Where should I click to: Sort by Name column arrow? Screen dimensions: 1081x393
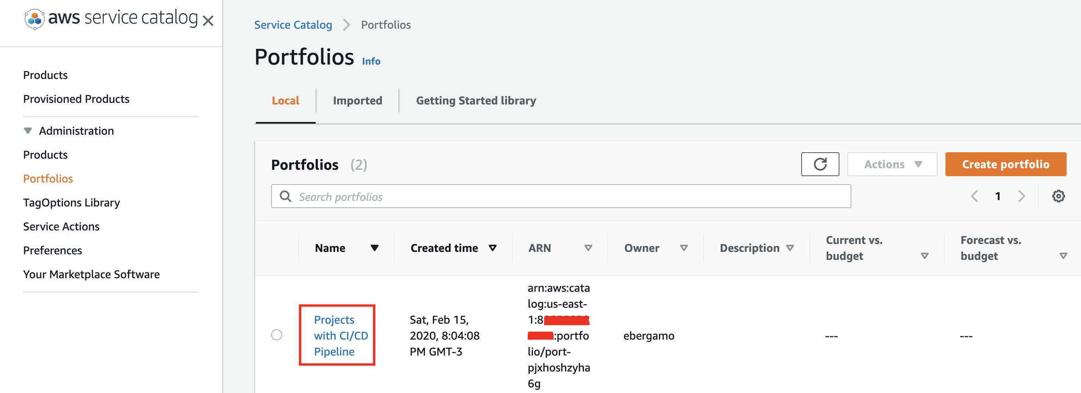(375, 248)
